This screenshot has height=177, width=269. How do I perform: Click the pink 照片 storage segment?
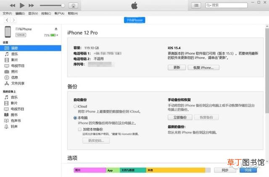[90, 170]
